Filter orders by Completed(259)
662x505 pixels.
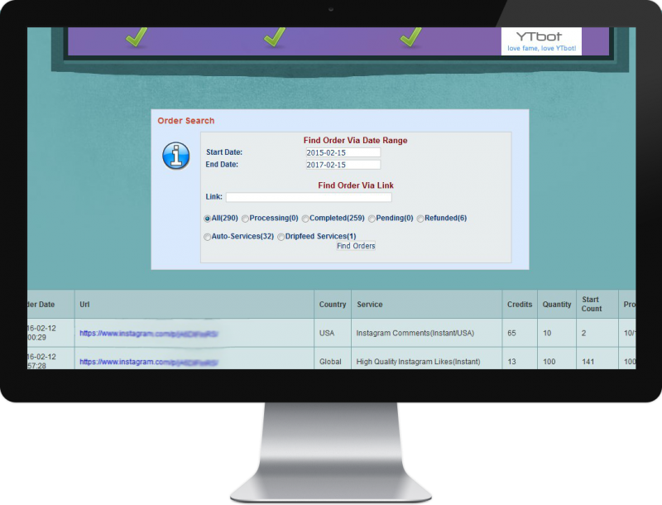click(305, 219)
